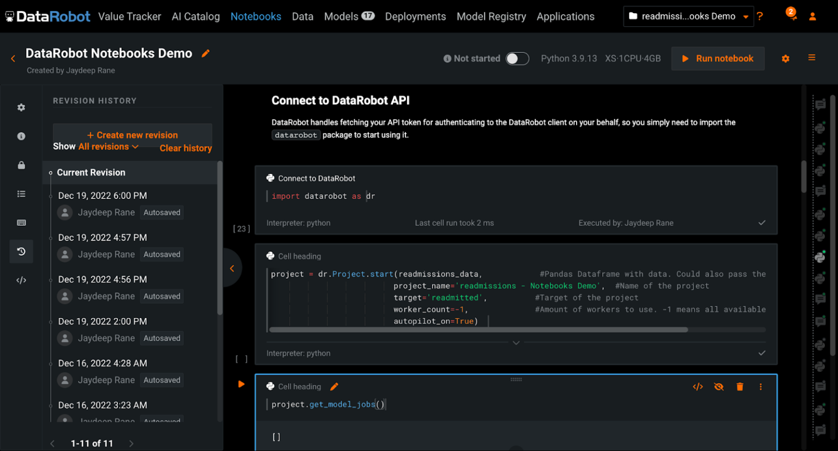Delete the selected cell with trash icon
Image resolution: width=838 pixels, height=451 pixels.
tap(739, 386)
